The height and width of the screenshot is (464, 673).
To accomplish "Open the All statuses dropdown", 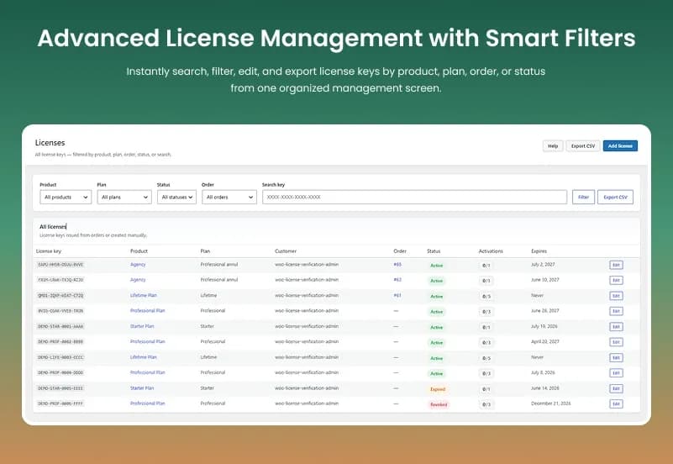I will (176, 197).
